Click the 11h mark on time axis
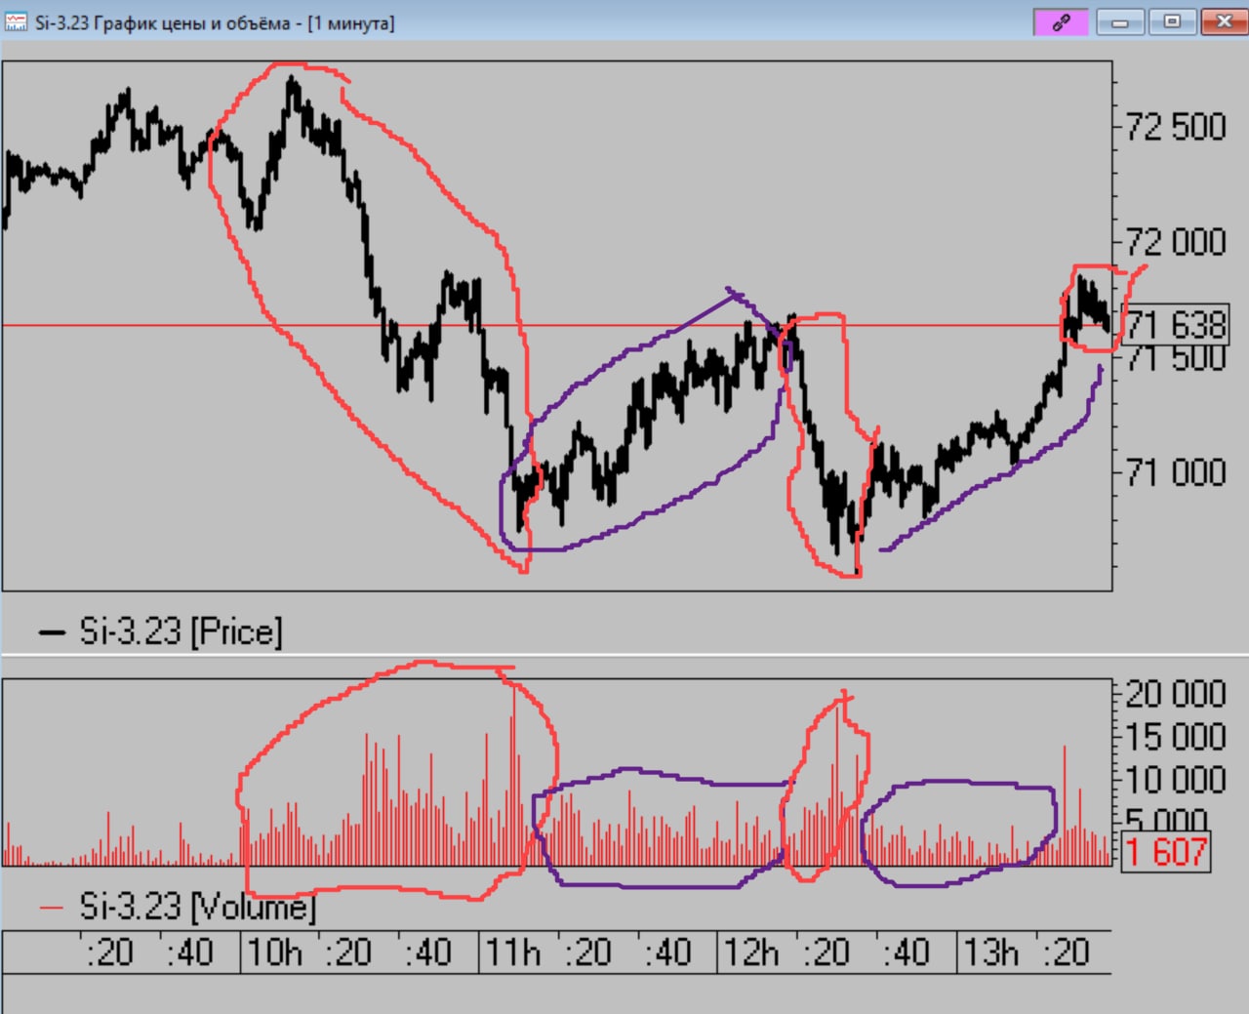1249x1014 pixels. (x=512, y=952)
